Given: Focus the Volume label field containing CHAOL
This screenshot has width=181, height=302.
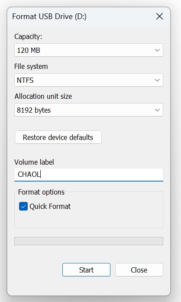Looking at the screenshot, I should pyautogui.click(x=89, y=175).
